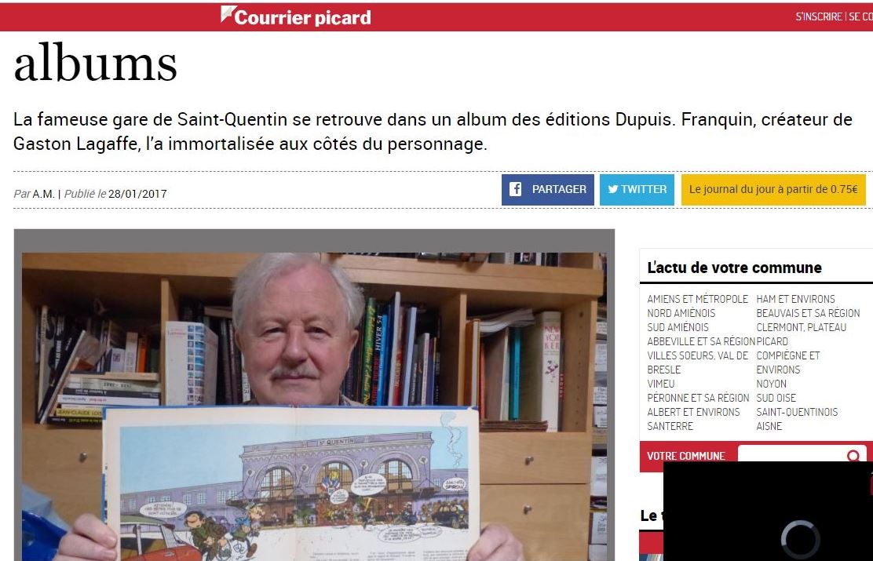The height and width of the screenshot is (561, 873).
Task: Click the Courrier picard logo
Action: (x=296, y=16)
